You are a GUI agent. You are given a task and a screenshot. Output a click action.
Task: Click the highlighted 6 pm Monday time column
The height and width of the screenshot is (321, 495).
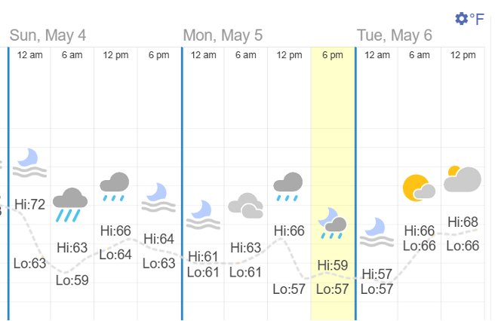(x=333, y=151)
